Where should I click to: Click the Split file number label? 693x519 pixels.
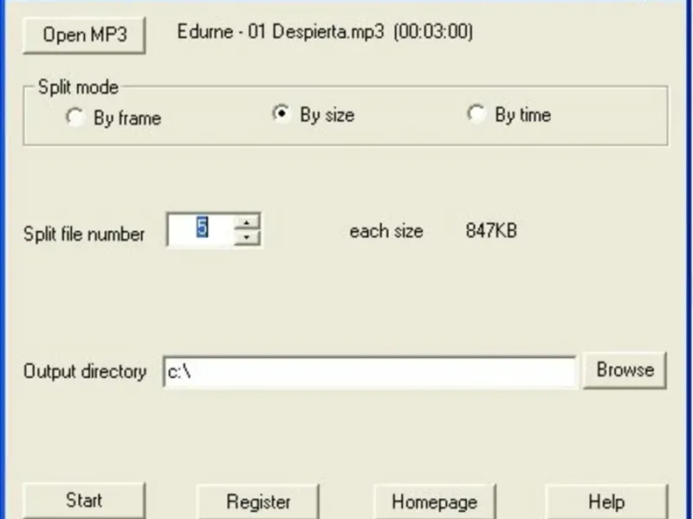[x=84, y=234]
